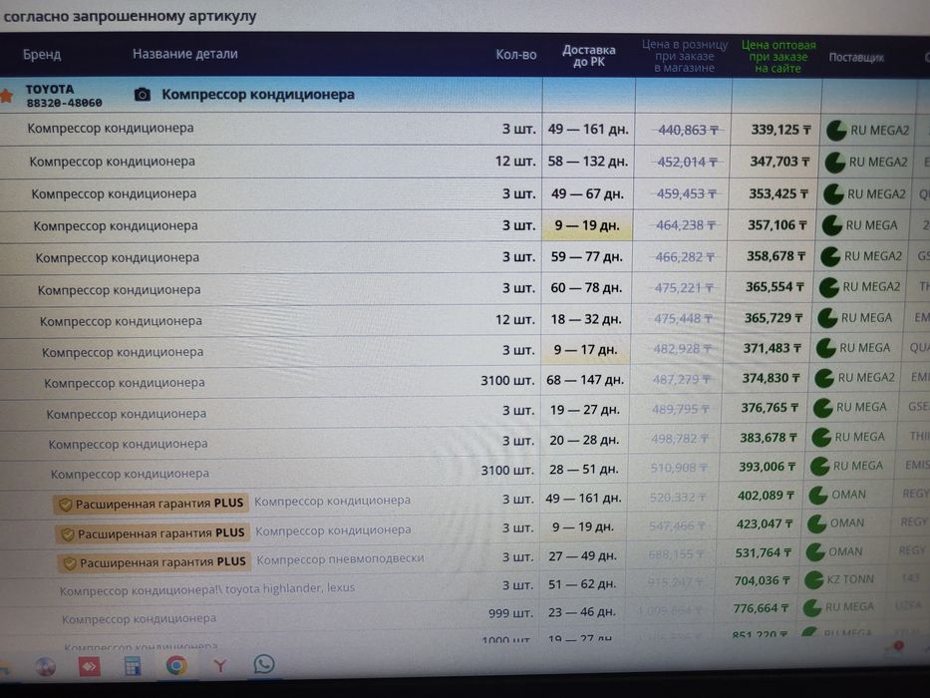Open Yandex browser from the taskbar
This screenshot has height=698, width=930.
point(220,666)
